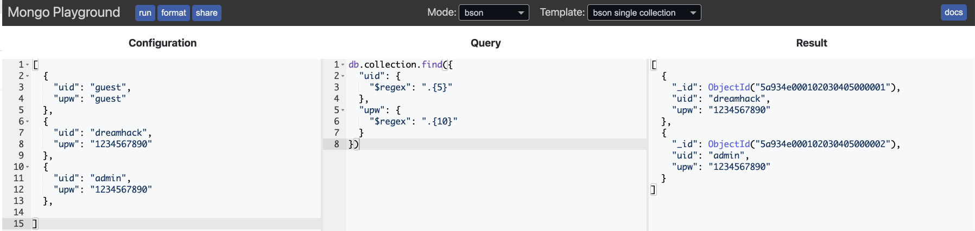The width and height of the screenshot is (975, 231).
Task: Collapse fold arrow on Configuration line 10
Action: coord(28,167)
